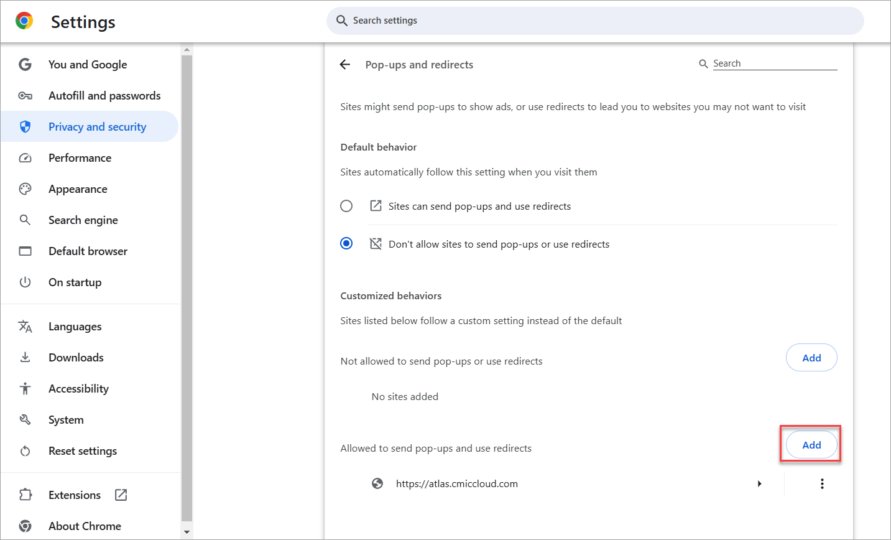Open System settings
This screenshot has height=540, width=891.
(x=90, y=420)
